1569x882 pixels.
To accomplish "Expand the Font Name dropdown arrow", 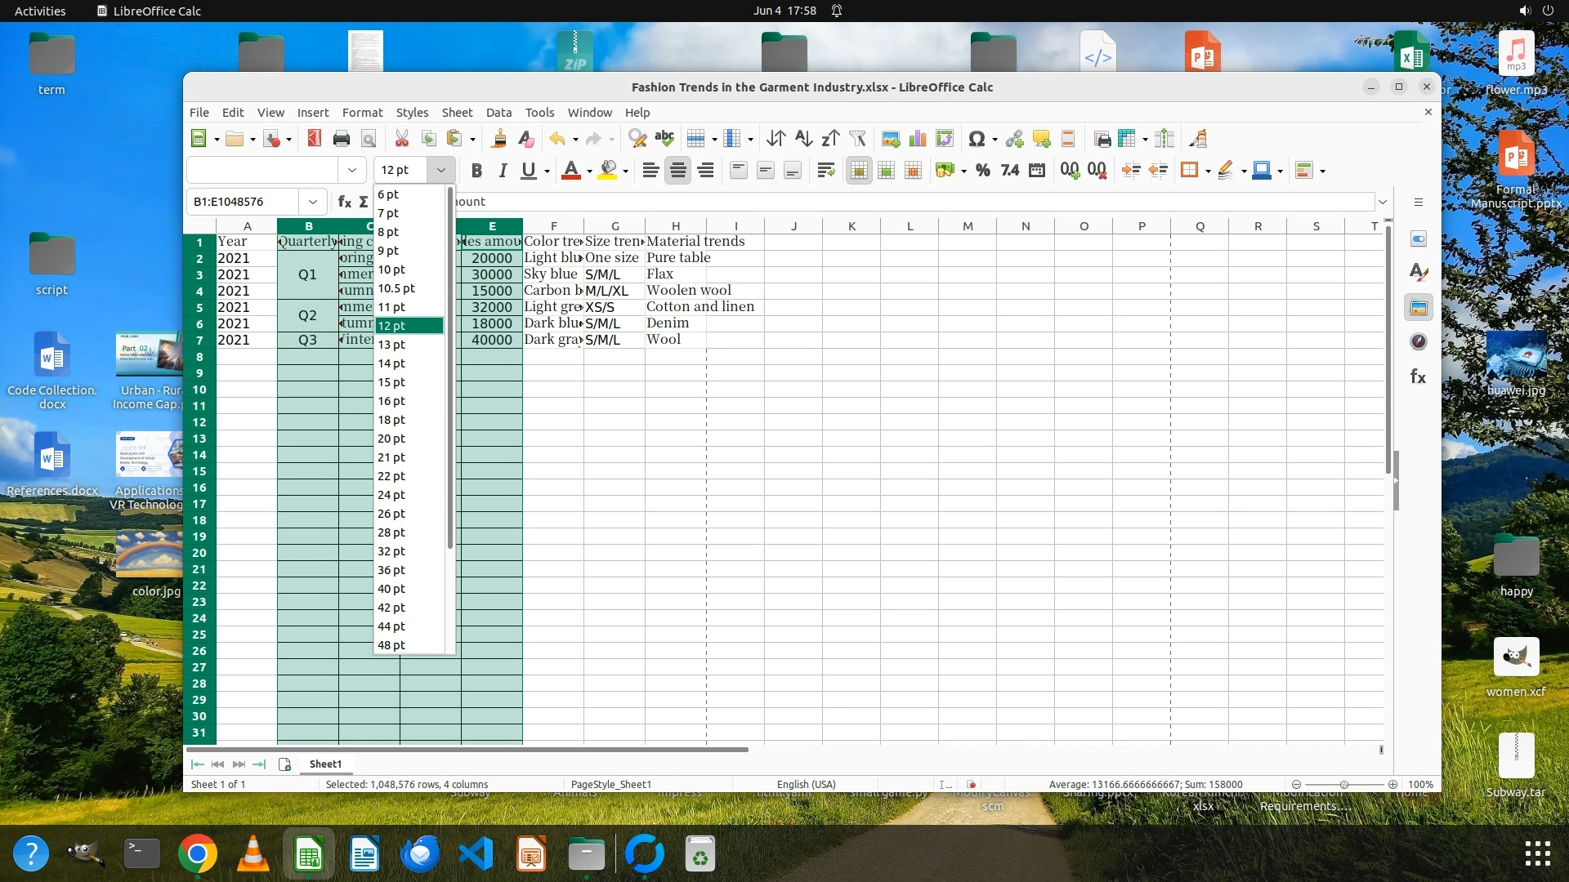I will 352,171.
